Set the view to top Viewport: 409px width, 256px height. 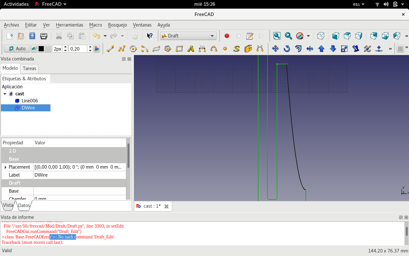(347, 36)
